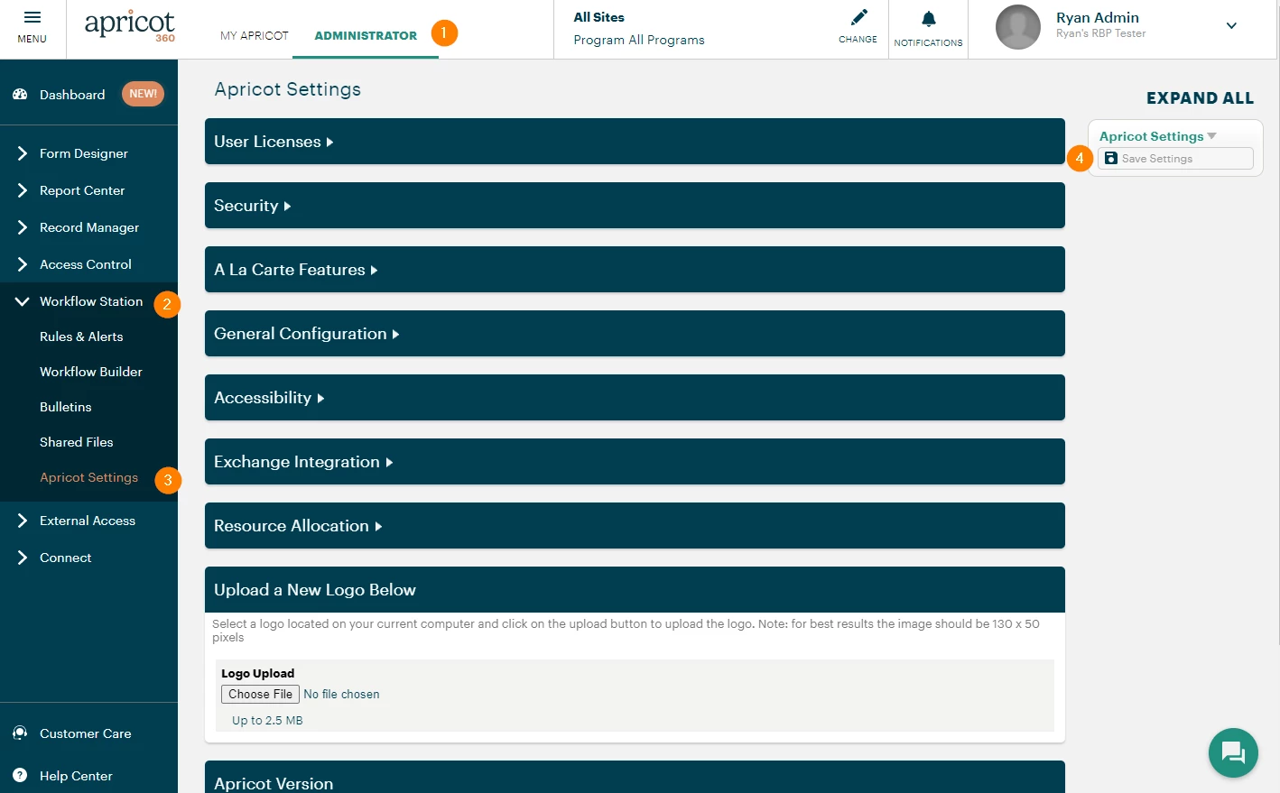
Task: Expand External Access chevron
Action: 23,521
